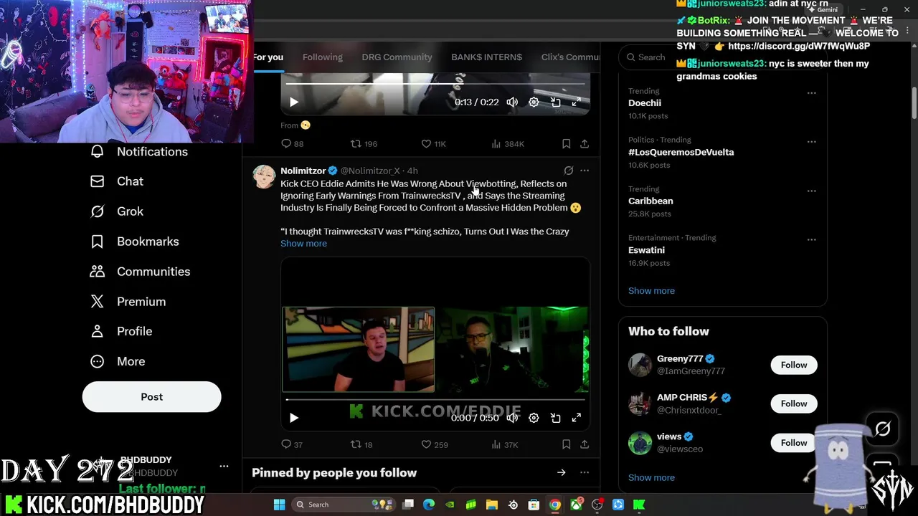The width and height of the screenshot is (918, 516).
Task: Like the upper post with 11K likes
Action: pyautogui.click(x=433, y=144)
